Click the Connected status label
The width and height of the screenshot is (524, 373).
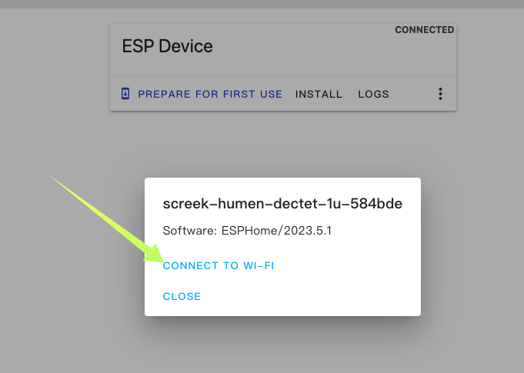[x=424, y=30]
